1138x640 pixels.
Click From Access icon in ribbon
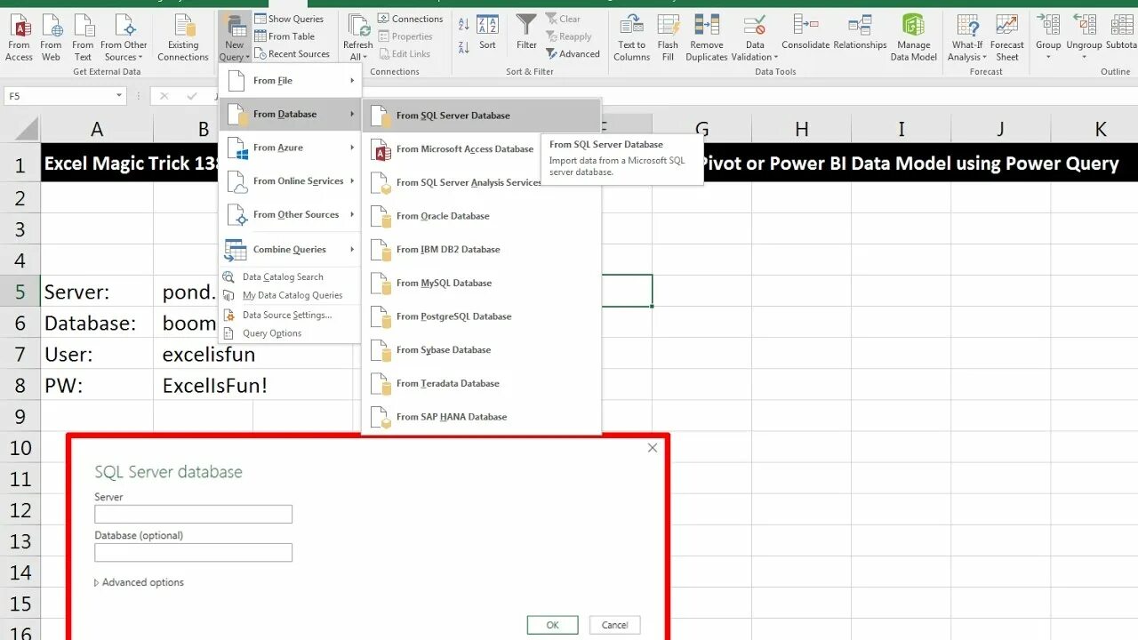[x=19, y=38]
